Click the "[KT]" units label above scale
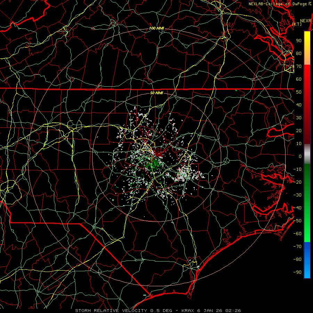 (x=297, y=24)
